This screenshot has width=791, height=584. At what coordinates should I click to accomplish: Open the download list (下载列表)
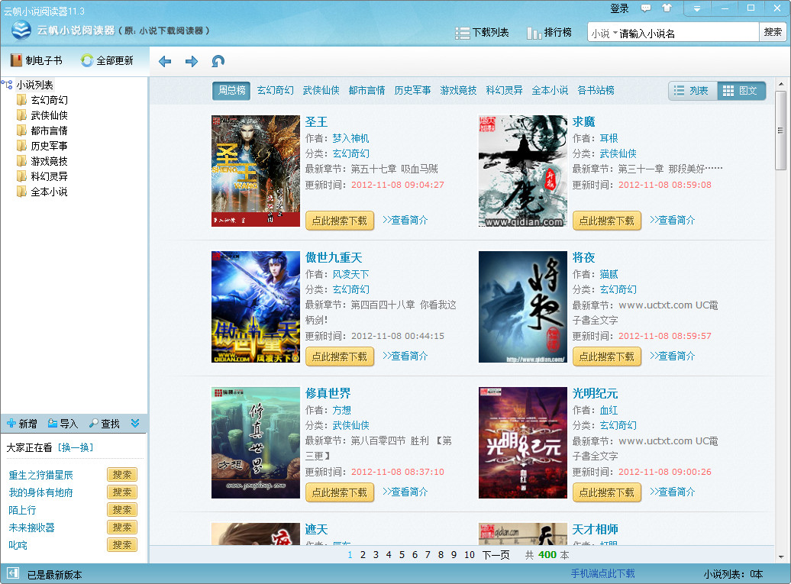[482, 33]
